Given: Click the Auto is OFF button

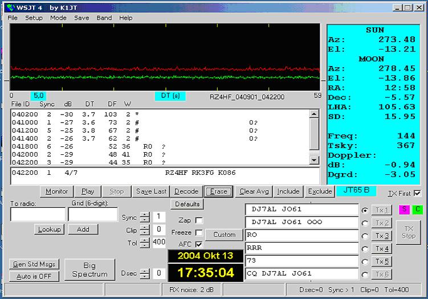Looking at the screenshot, I should 34,276.
